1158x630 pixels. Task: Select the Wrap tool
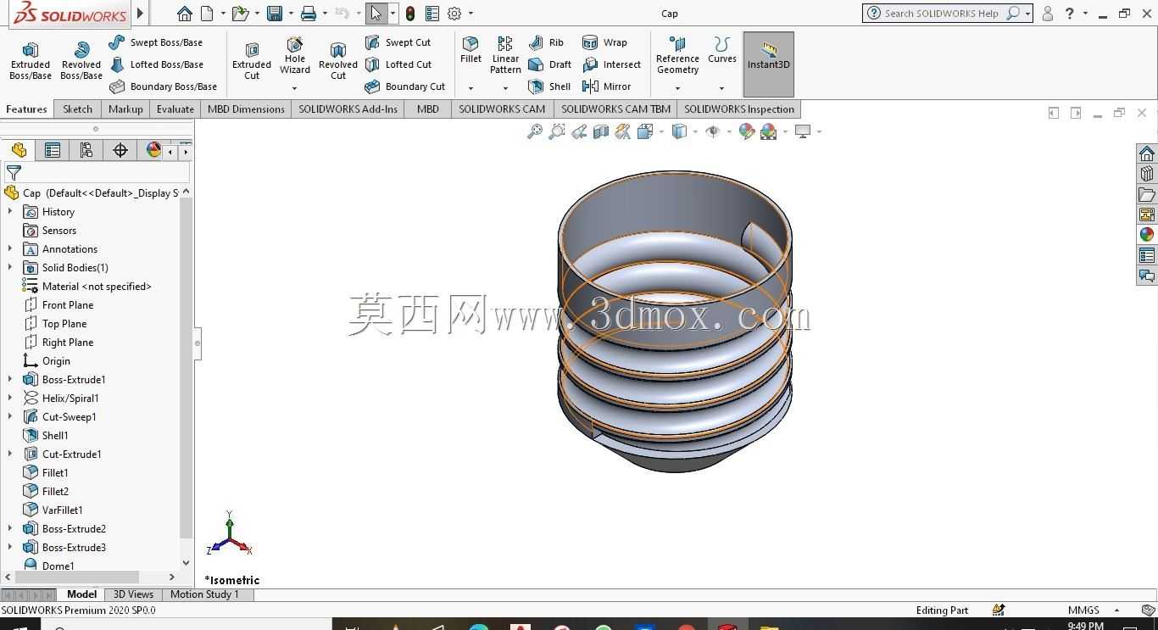click(604, 42)
